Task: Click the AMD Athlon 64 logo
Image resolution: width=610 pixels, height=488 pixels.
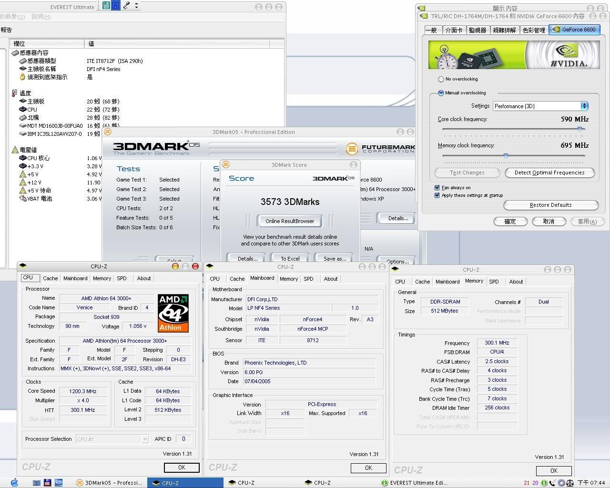Action: (173, 313)
